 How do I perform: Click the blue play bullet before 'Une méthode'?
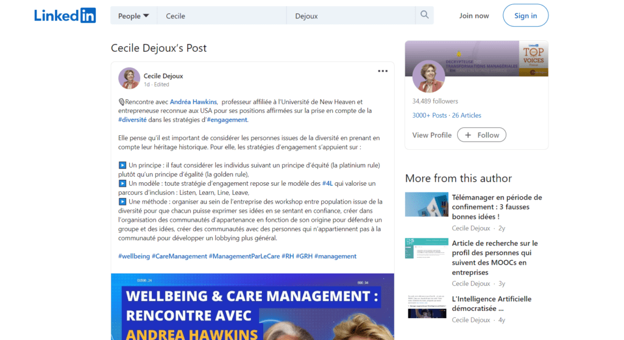click(122, 202)
